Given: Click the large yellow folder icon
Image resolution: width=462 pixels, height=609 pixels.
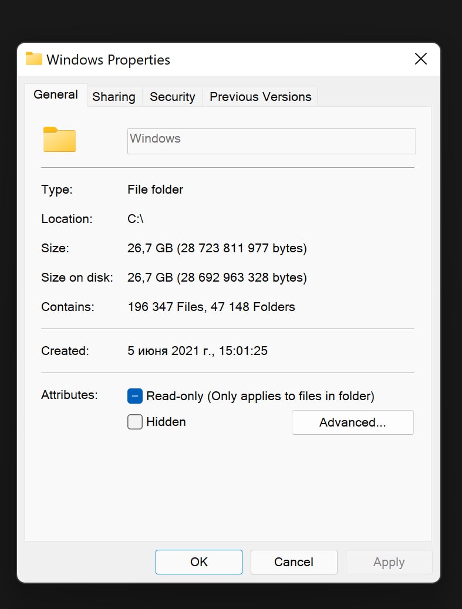Looking at the screenshot, I should pos(59,140).
